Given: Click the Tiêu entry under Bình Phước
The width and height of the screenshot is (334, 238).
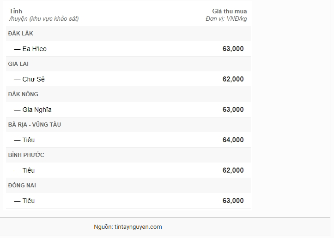Looking at the screenshot, I should pyautogui.click(x=28, y=170).
